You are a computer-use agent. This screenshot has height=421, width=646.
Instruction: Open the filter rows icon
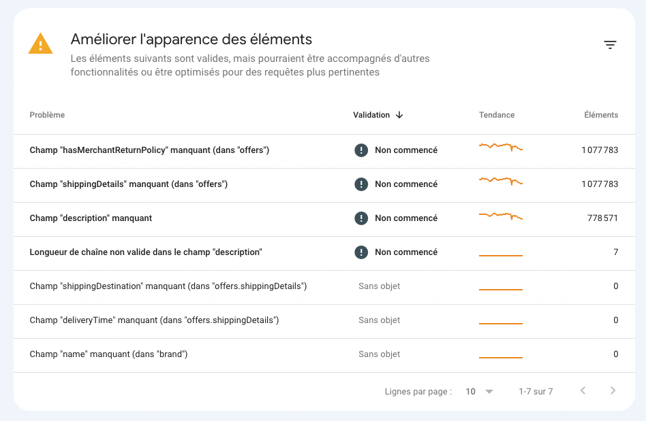coord(610,45)
